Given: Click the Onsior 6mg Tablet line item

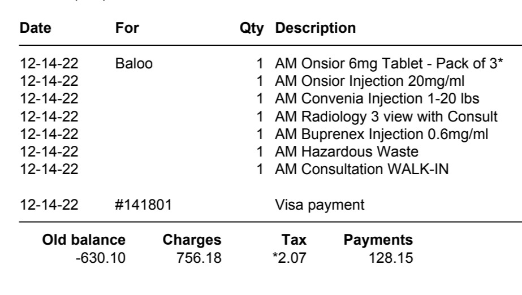Looking at the screenshot, I should (x=389, y=63).
